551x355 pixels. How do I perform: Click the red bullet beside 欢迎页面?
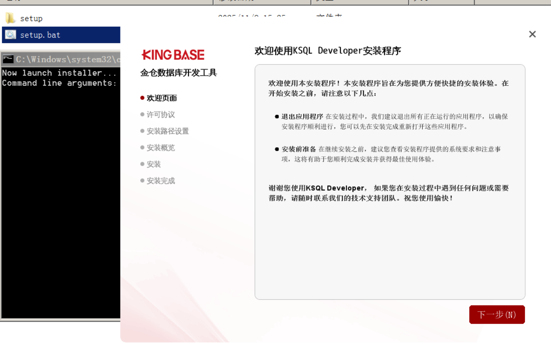(142, 98)
